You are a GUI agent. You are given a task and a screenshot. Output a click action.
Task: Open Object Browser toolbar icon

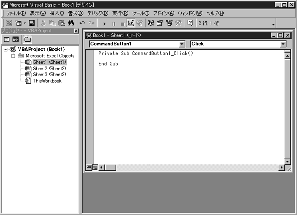click(x=169, y=23)
